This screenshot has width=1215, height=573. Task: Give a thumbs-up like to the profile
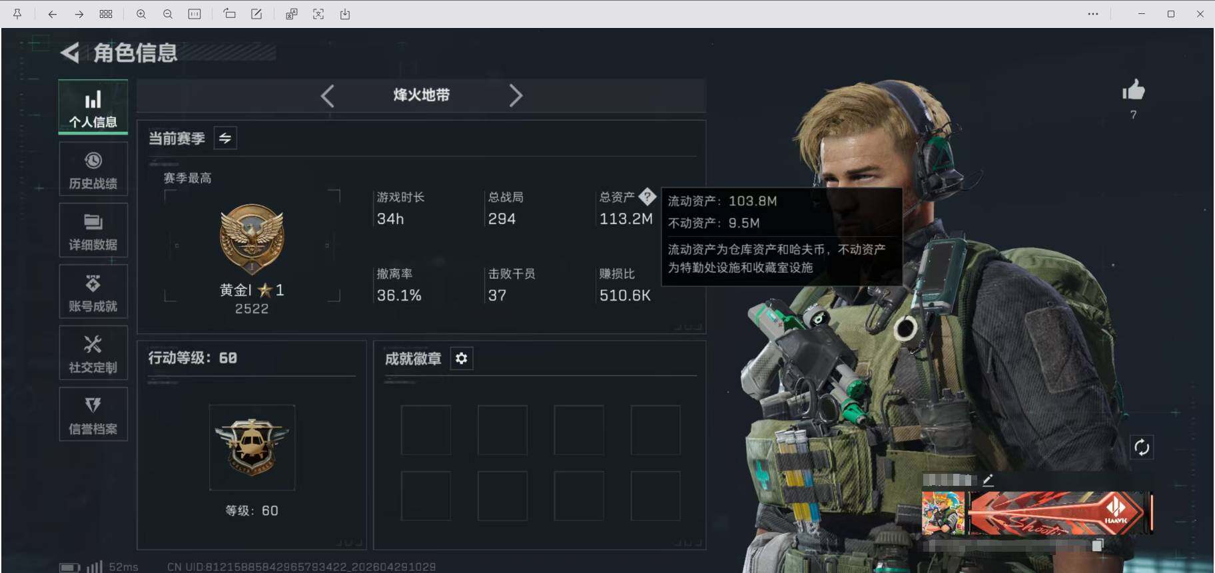tap(1133, 90)
